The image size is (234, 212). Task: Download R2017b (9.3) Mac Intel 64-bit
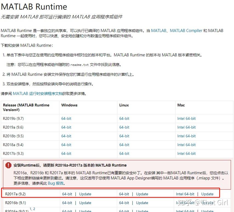(x=186, y=153)
